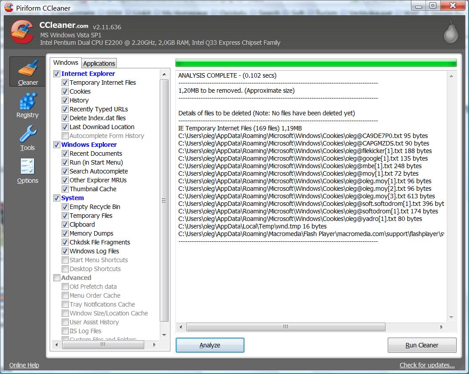Select the 'IE Temporary Internet Files (169 files)' line
Viewport: 469px width, 374px height.
point(240,128)
